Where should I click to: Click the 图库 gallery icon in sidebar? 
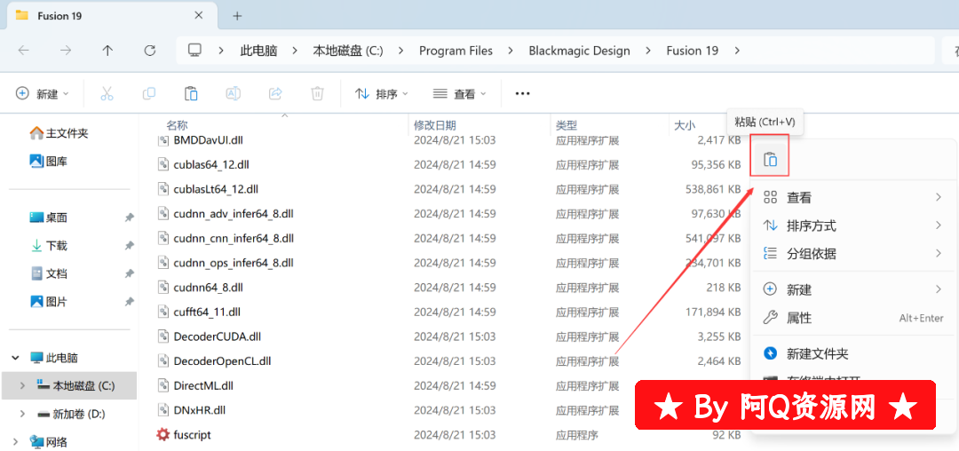click(x=36, y=162)
